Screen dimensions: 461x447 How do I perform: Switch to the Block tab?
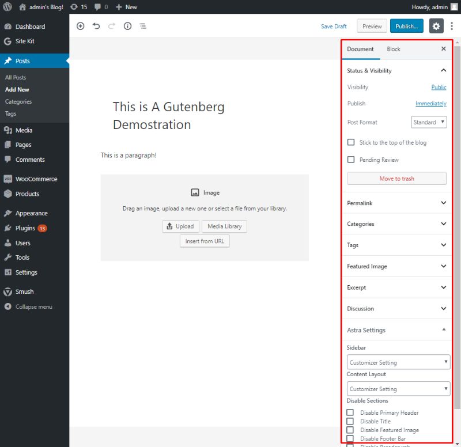tap(394, 49)
